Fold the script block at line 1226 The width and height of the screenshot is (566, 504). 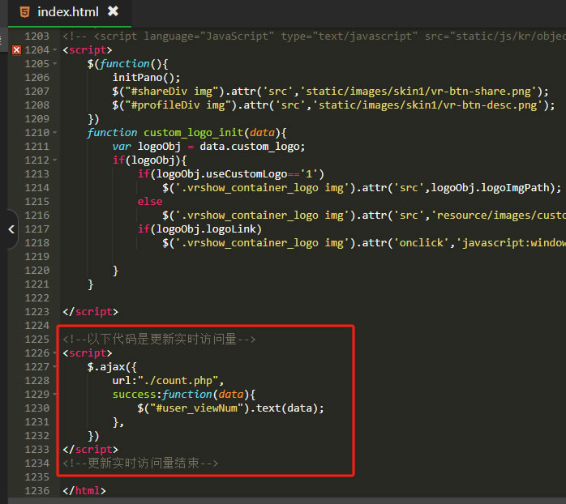(54, 353)
